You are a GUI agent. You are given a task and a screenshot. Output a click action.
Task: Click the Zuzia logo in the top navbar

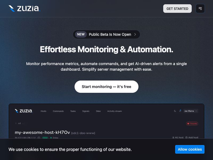24,8
